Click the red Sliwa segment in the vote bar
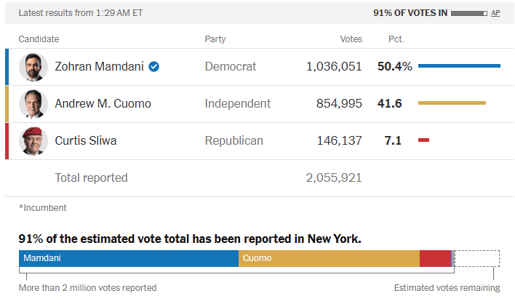This screenshot has width=515, height=304. click(435, 258)
